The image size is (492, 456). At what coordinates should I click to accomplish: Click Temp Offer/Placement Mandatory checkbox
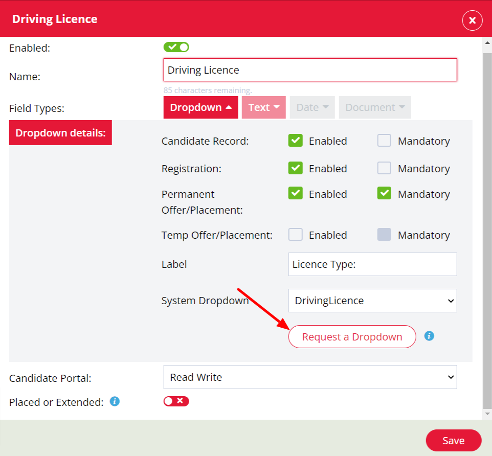click(x=384, y=235)
